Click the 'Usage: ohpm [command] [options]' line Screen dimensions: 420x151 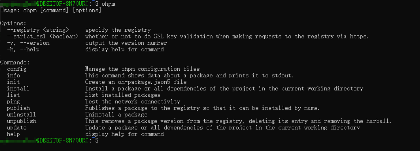pos(51,10)
